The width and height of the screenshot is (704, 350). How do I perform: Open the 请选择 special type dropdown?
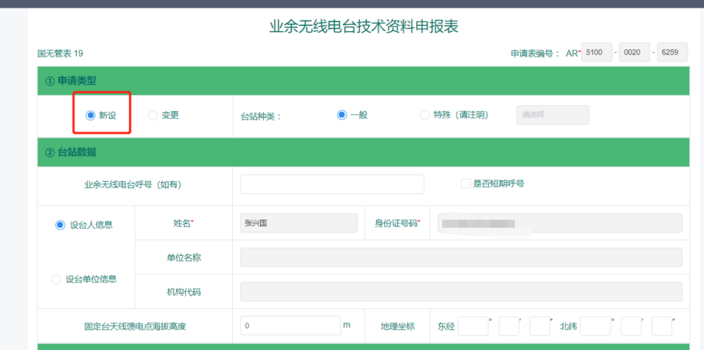pyautogui.click(x=552, y=115)
